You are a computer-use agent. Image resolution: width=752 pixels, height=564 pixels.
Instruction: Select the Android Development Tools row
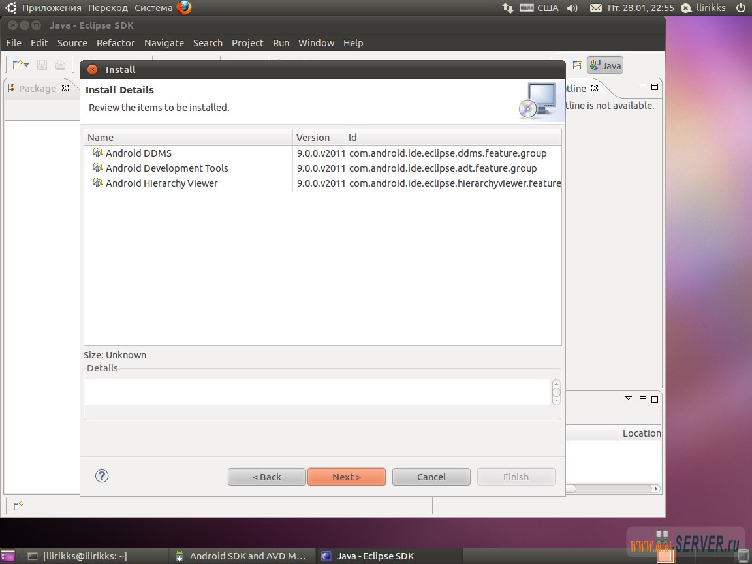click(x=322, y=168)
